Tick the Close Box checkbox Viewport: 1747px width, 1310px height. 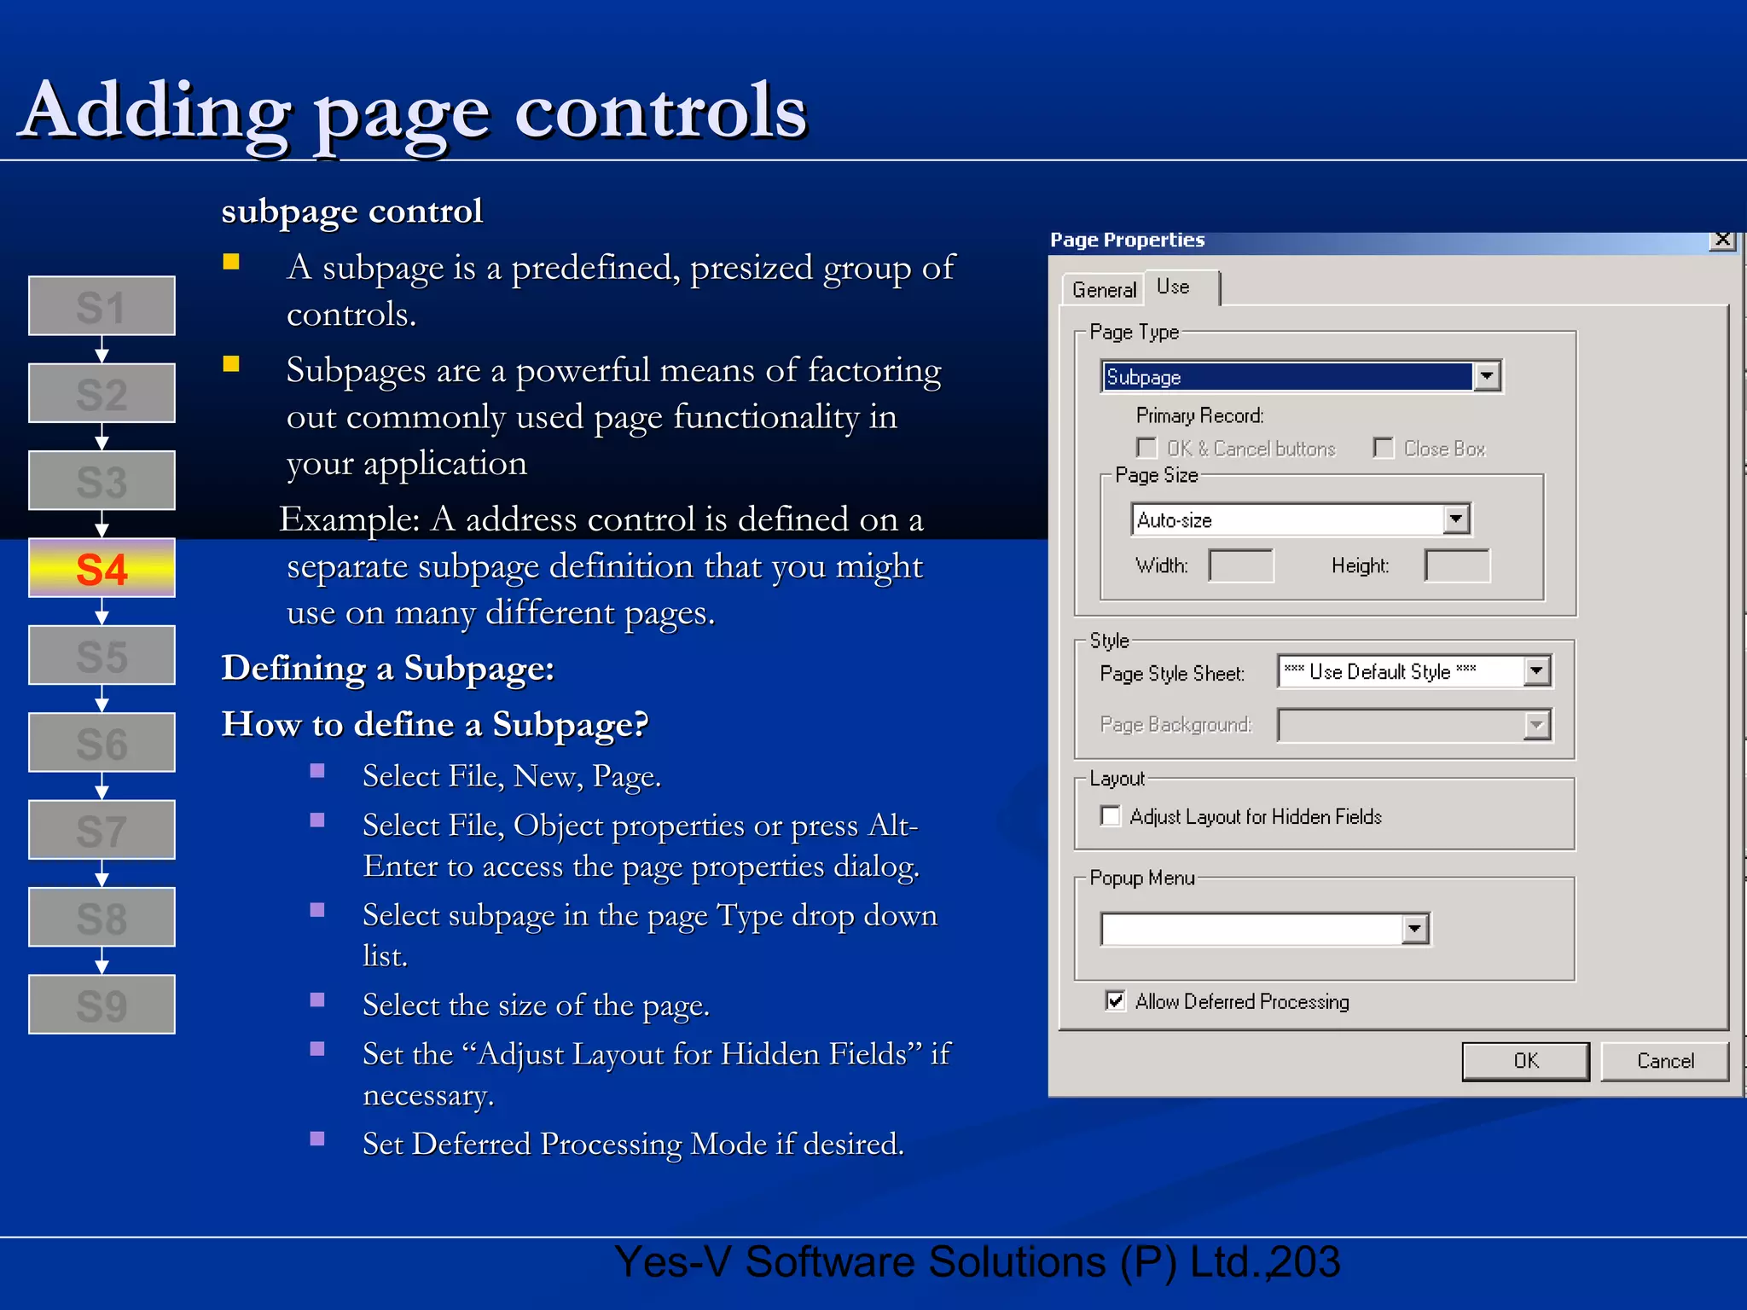pos(1383,449)
